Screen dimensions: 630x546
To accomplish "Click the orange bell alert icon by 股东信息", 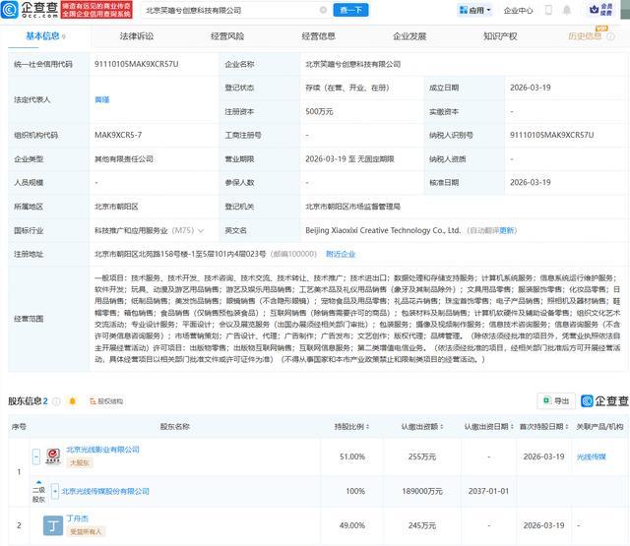I will click(72, 401).
